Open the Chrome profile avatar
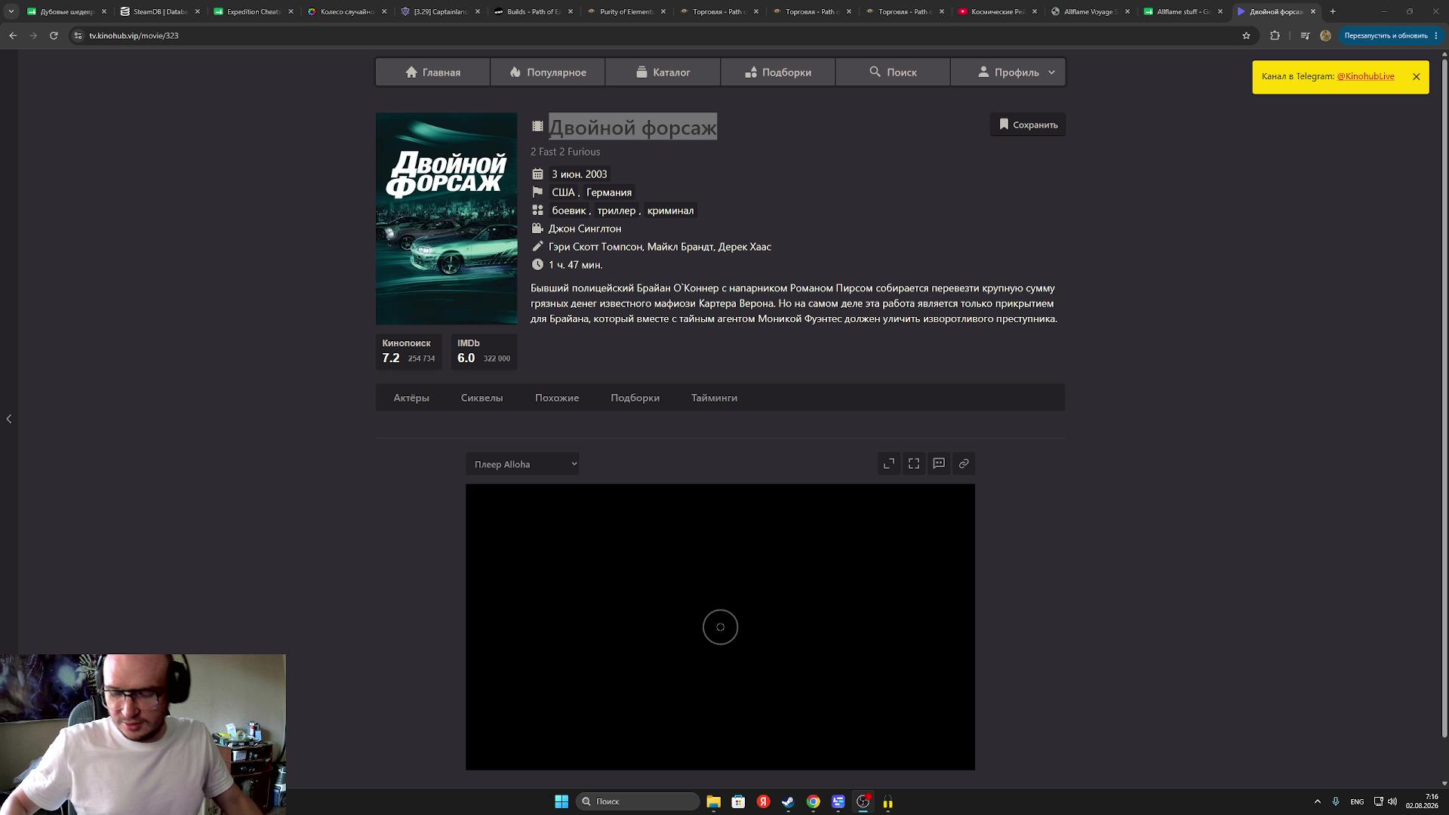The height and width of the screenshot is (815, 1449). (1325, 35)
